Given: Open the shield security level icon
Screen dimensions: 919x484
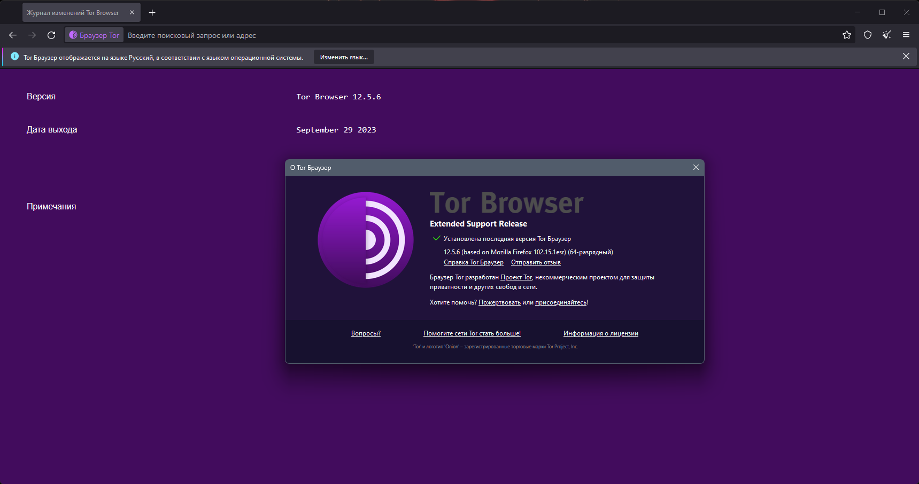Looking at the screenshot, I should 868,35.
